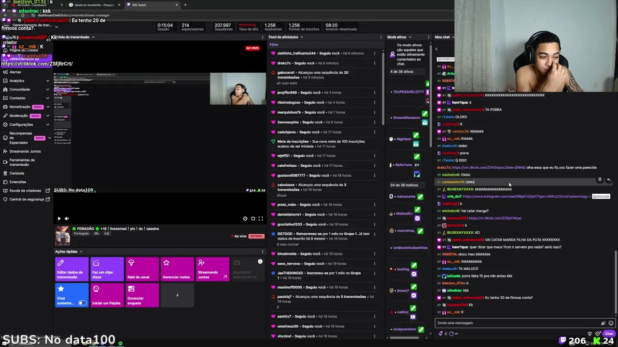
Task: Close the Twitch browser tab
Action: click(177, 5)
